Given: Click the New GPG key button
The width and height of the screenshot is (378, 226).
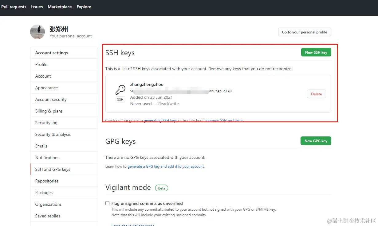Looking at the screenshot, I should (x=316, y=141).
